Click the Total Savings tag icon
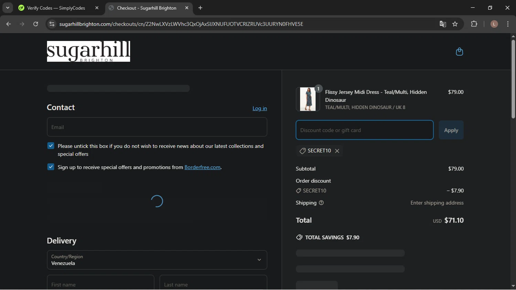 pos(299,237)
